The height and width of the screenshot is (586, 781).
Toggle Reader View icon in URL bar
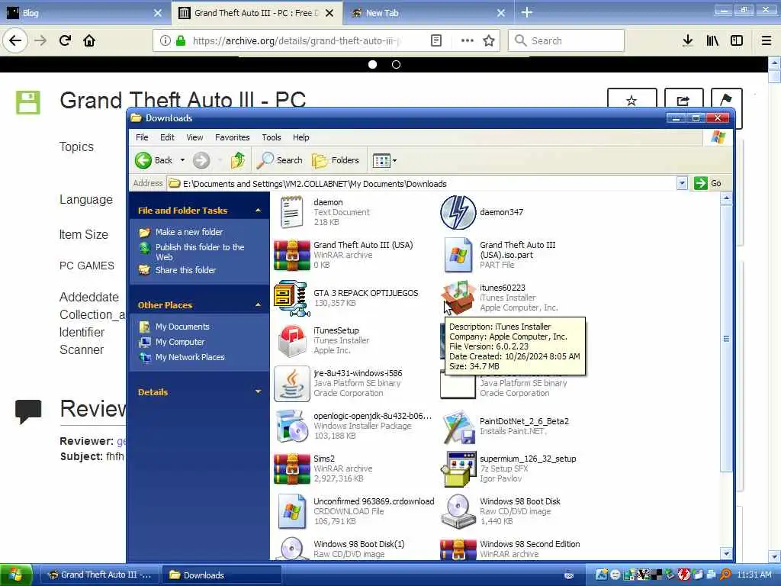(435, 40)
